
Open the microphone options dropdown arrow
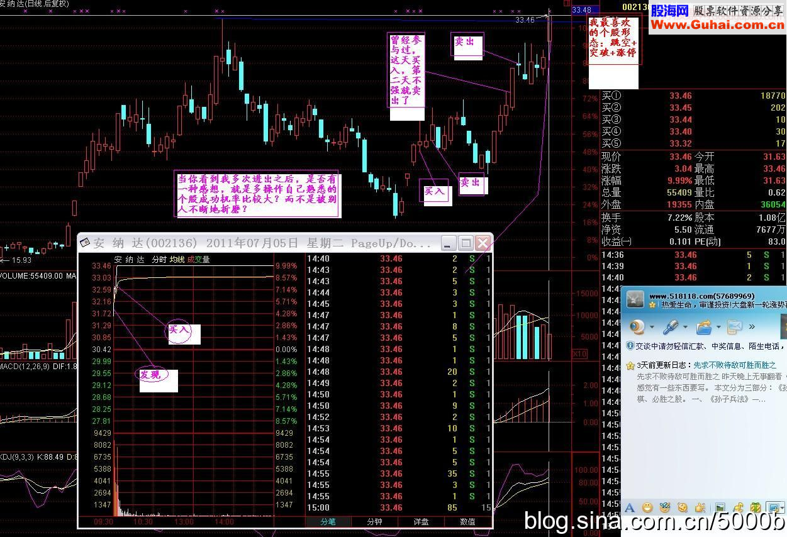[685, 327]
